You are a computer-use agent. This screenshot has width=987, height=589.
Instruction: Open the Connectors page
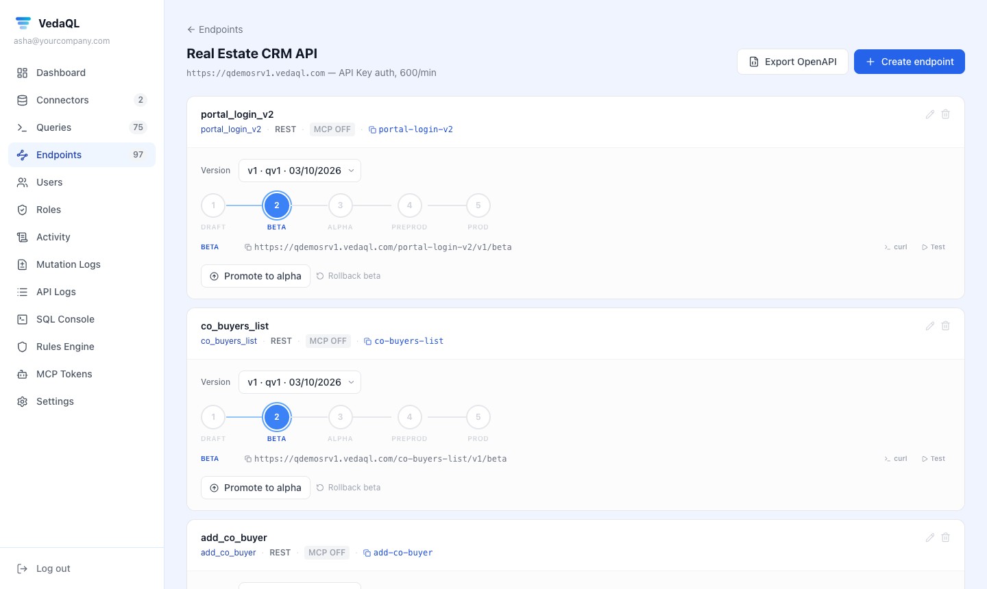(82, 100)
